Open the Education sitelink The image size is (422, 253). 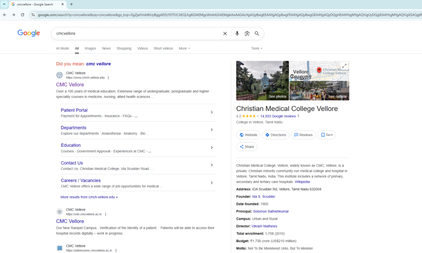click(70, 145)
